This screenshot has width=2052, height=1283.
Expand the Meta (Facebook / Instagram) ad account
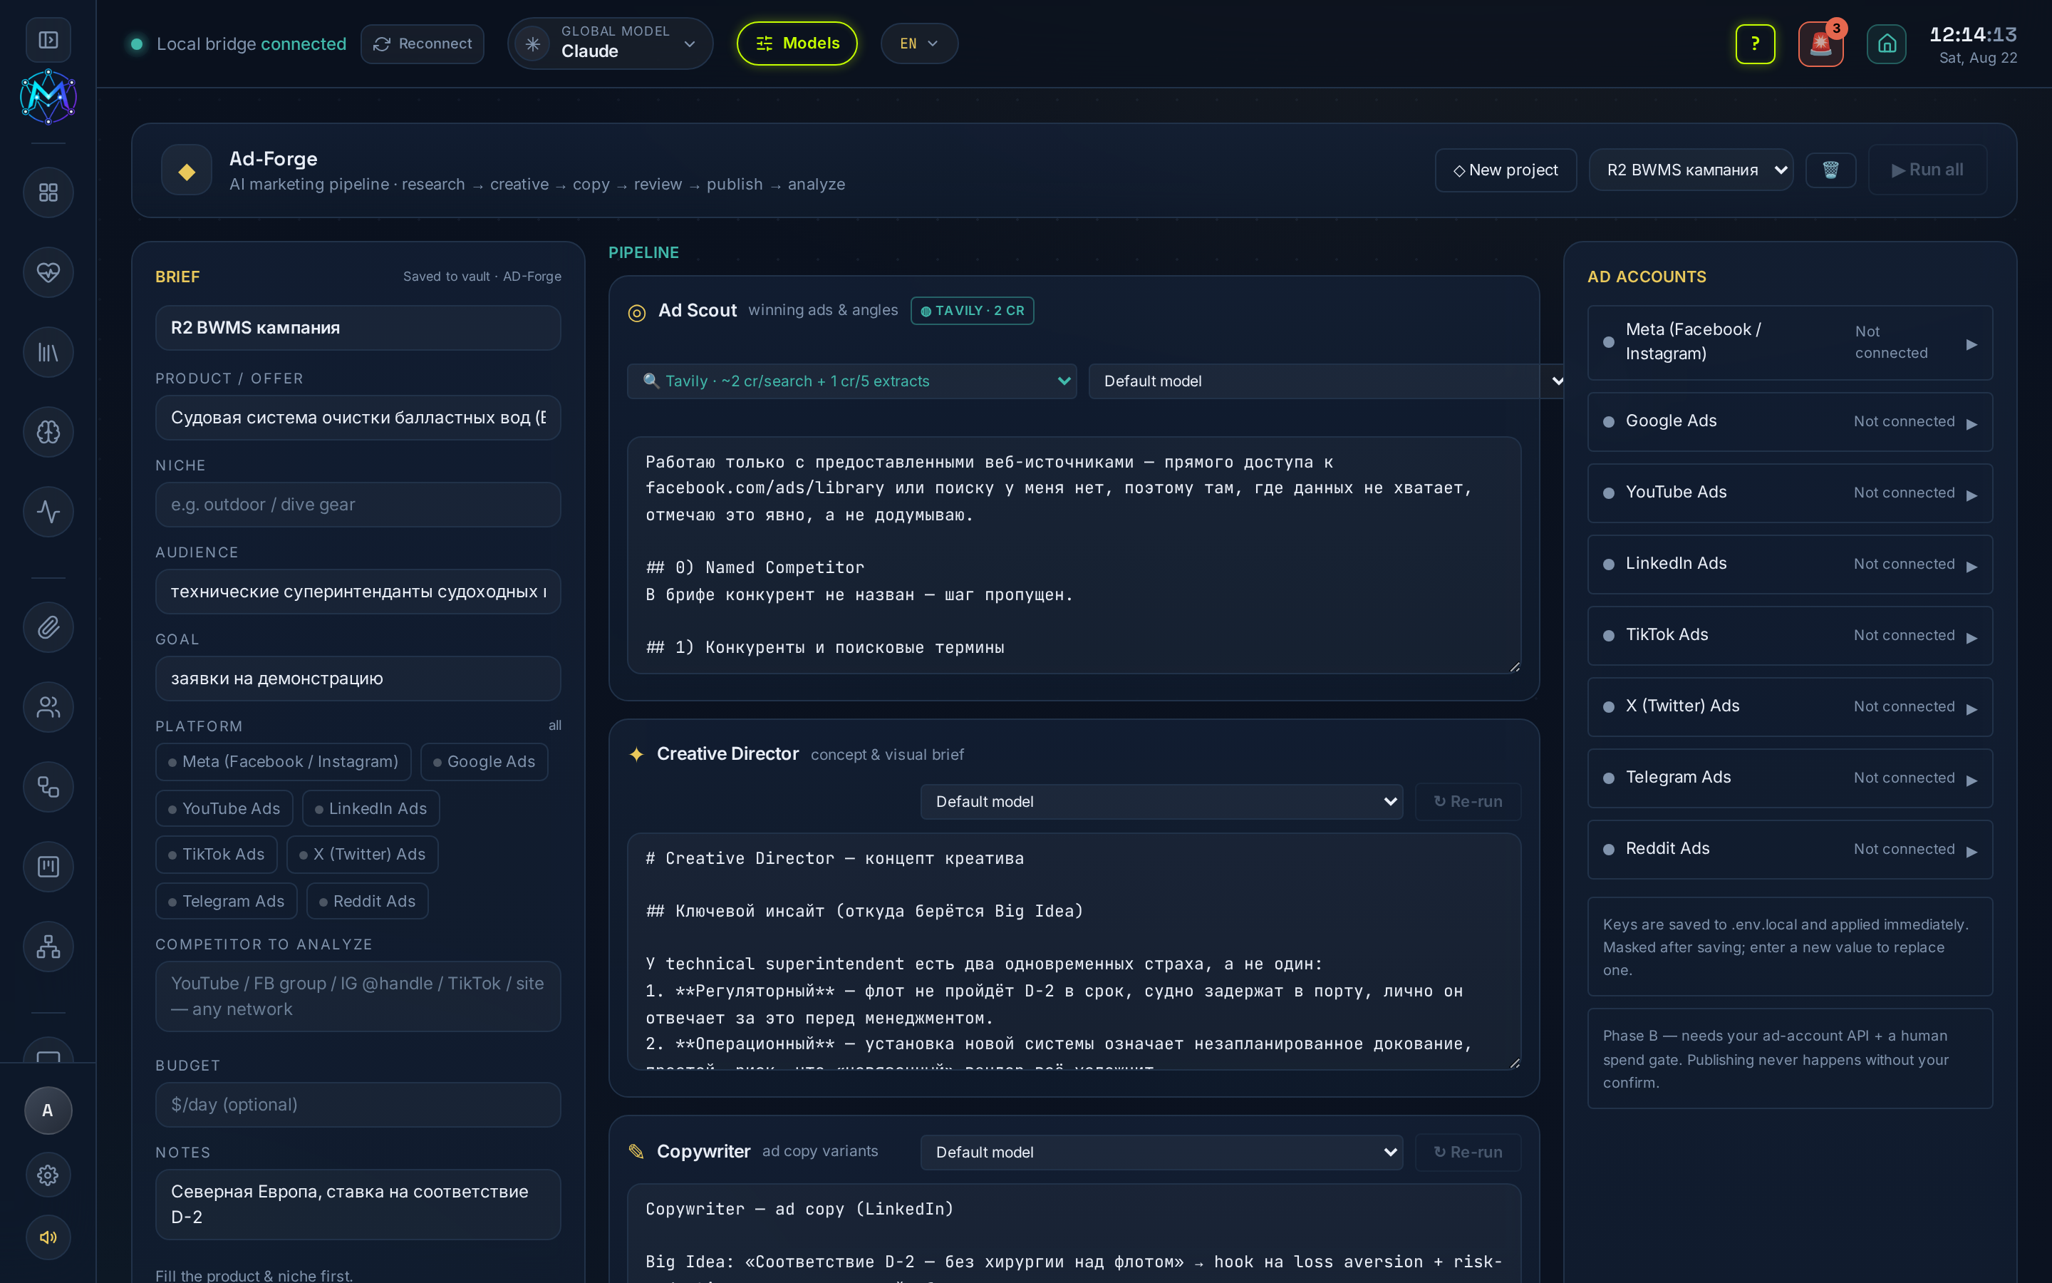1790,342
